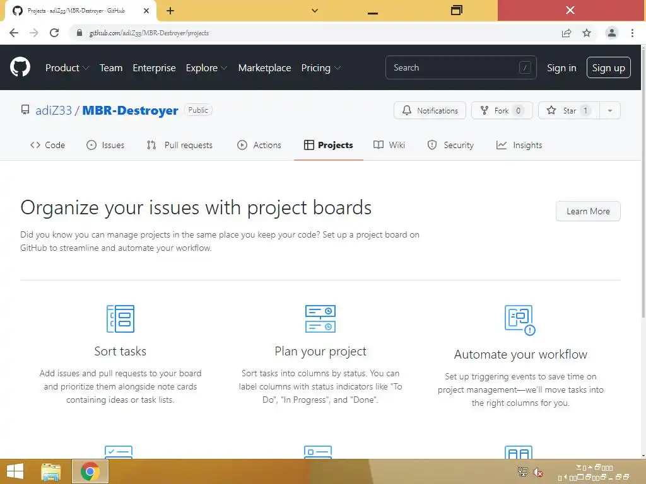Click the 'Automate your workflow' heading
646x484 pixels.
point(520,354)
